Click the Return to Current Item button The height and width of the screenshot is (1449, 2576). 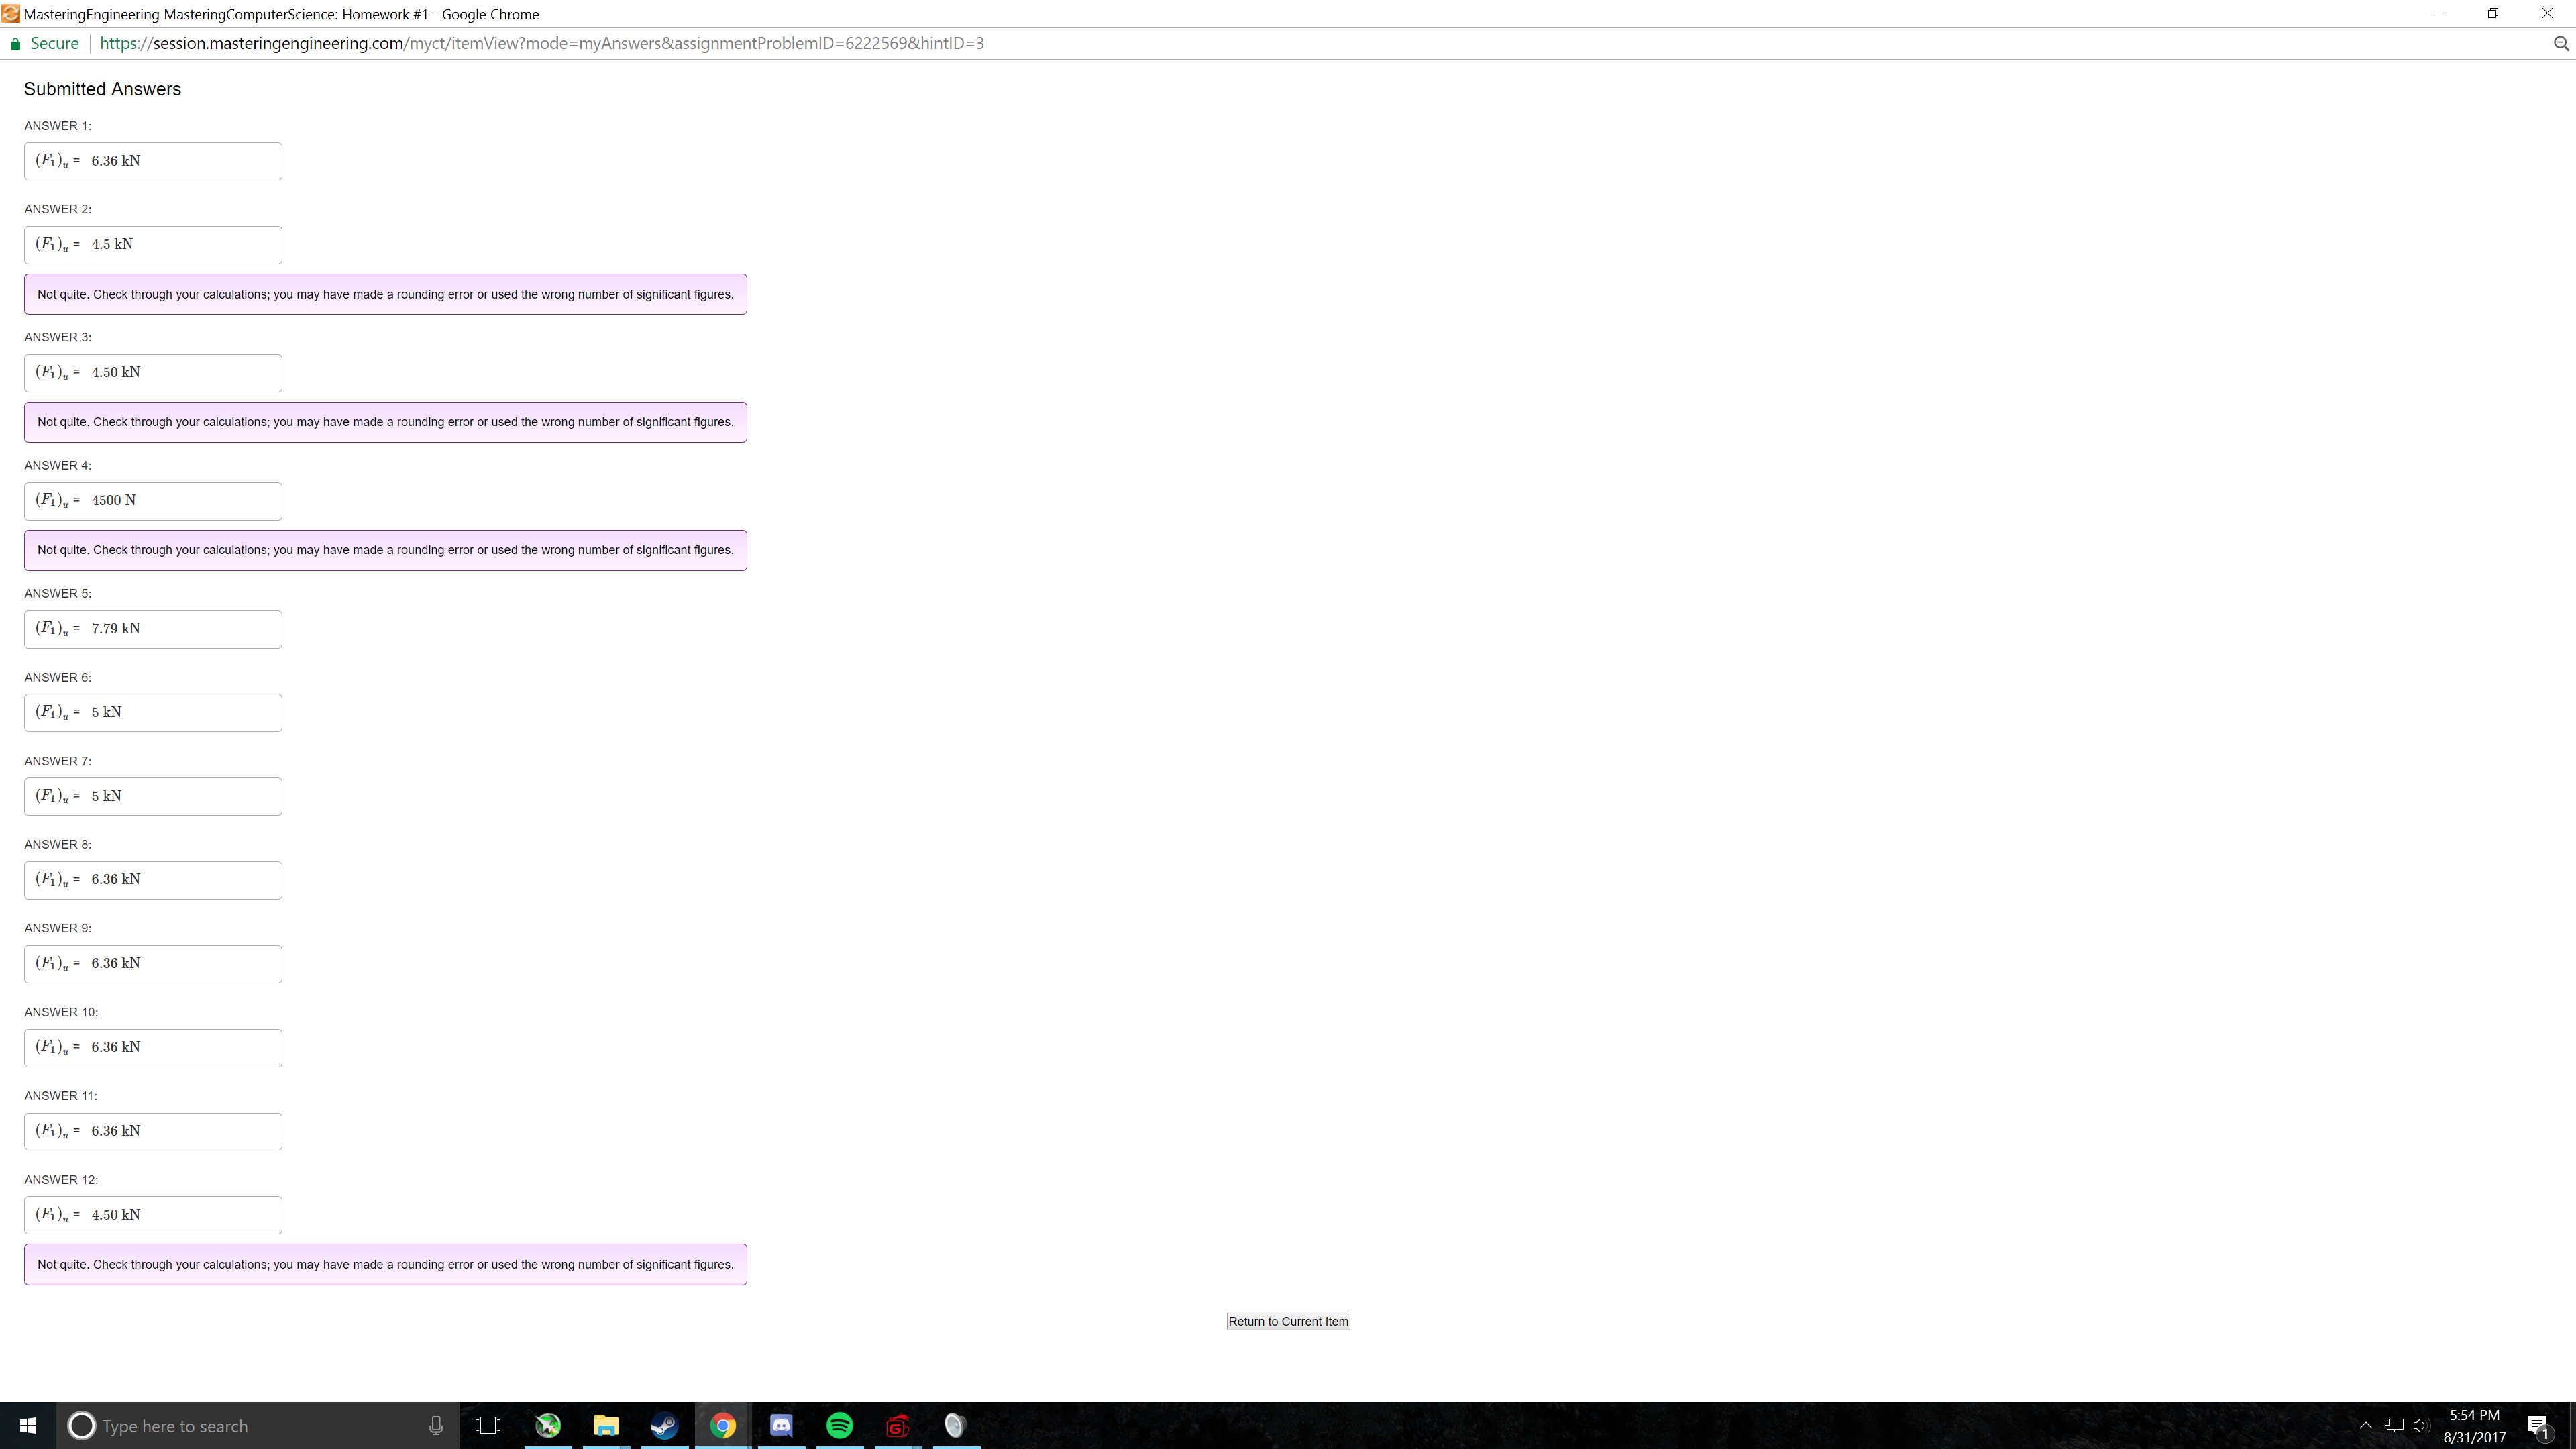1288,1321
